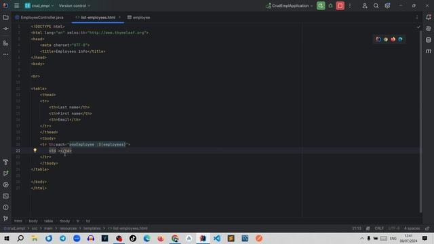Screen dimensions: 434x244
Task: Stop the running application with red button
Action: (340, 6)
